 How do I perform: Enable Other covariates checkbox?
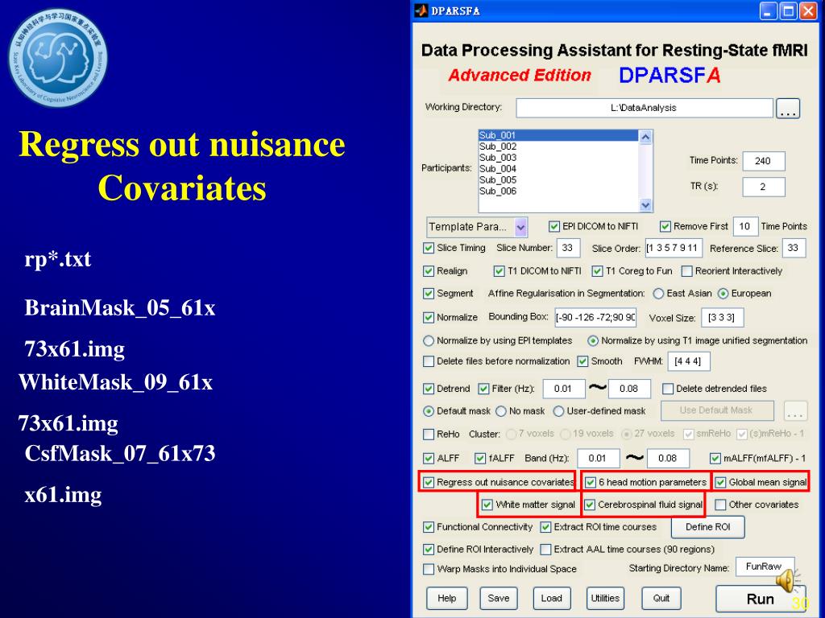coord(720,505)
